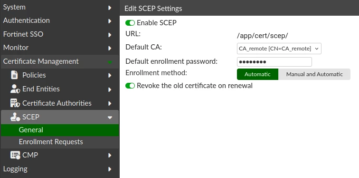Click the CMP list-gear icon

[x=15, y=155]
